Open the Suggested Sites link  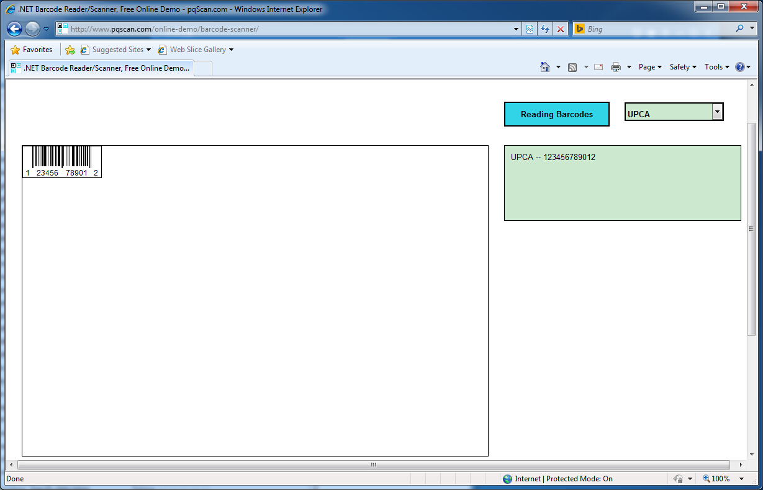pos(118,50)
